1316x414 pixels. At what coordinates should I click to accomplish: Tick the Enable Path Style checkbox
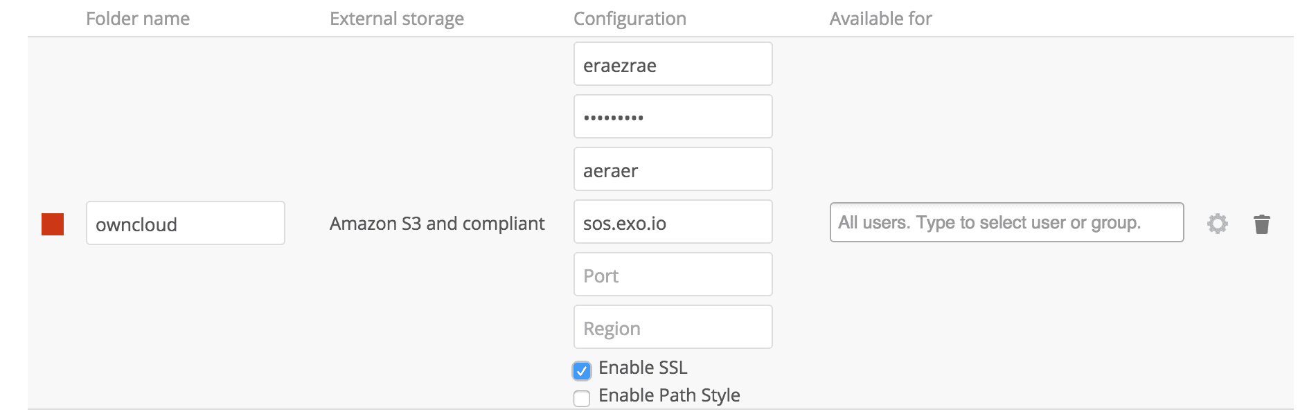point(582,399)
